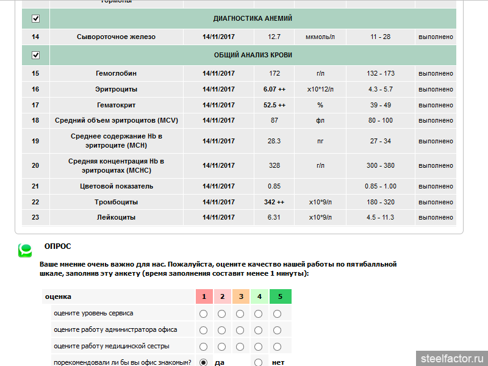Click the serum iron value 12.7

pos(274,37)
